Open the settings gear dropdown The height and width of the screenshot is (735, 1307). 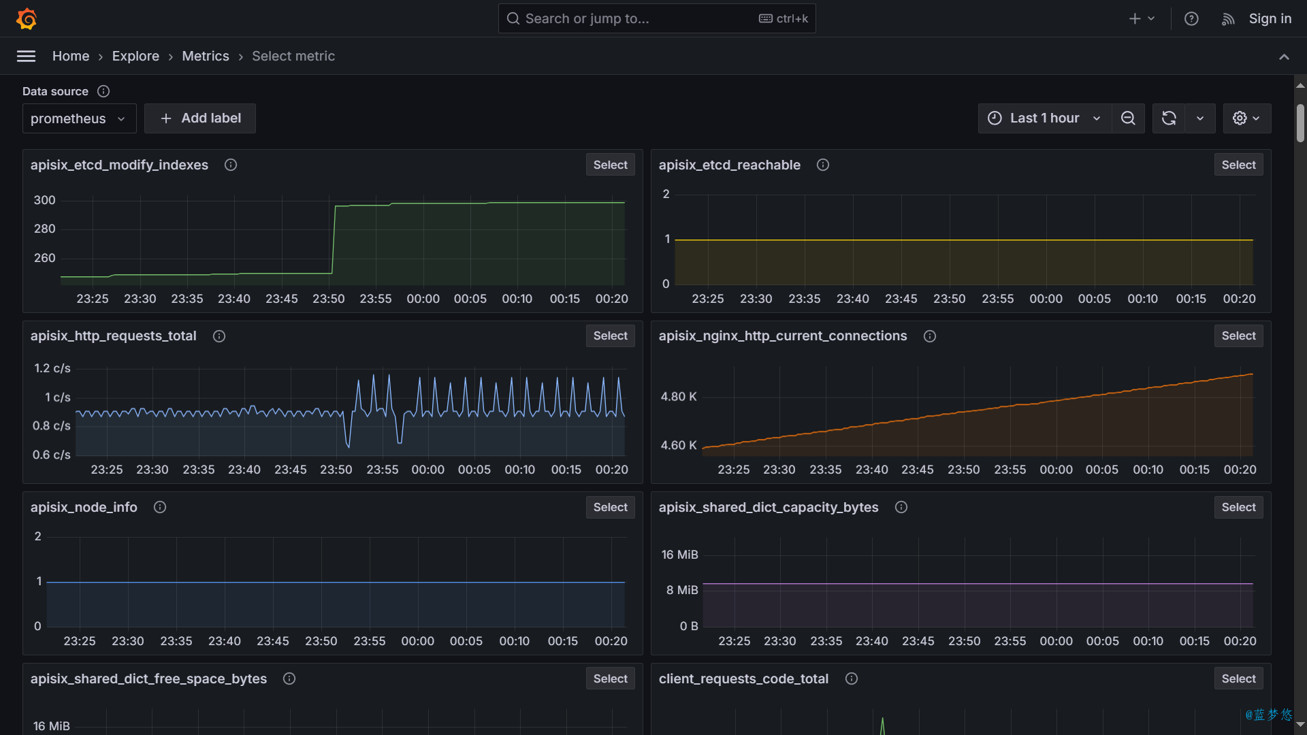point(1246,118)
